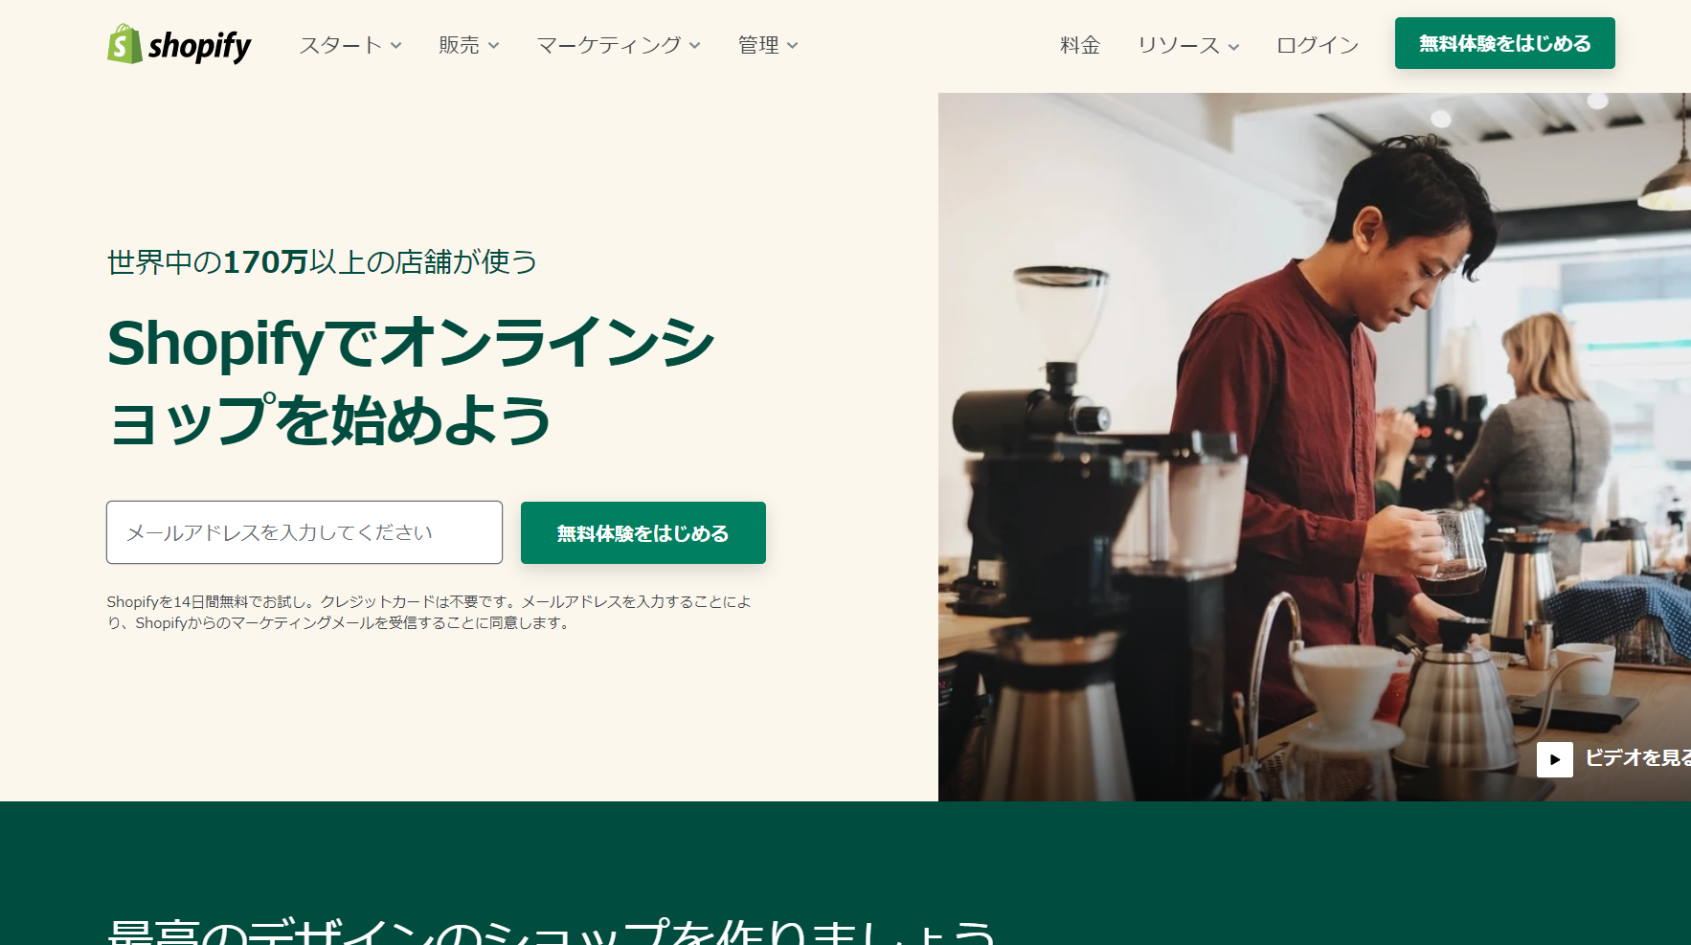Click the 14日間無料 disclaimer text
This screenshot has height=945, width=1691.
(x=429, y=612)
